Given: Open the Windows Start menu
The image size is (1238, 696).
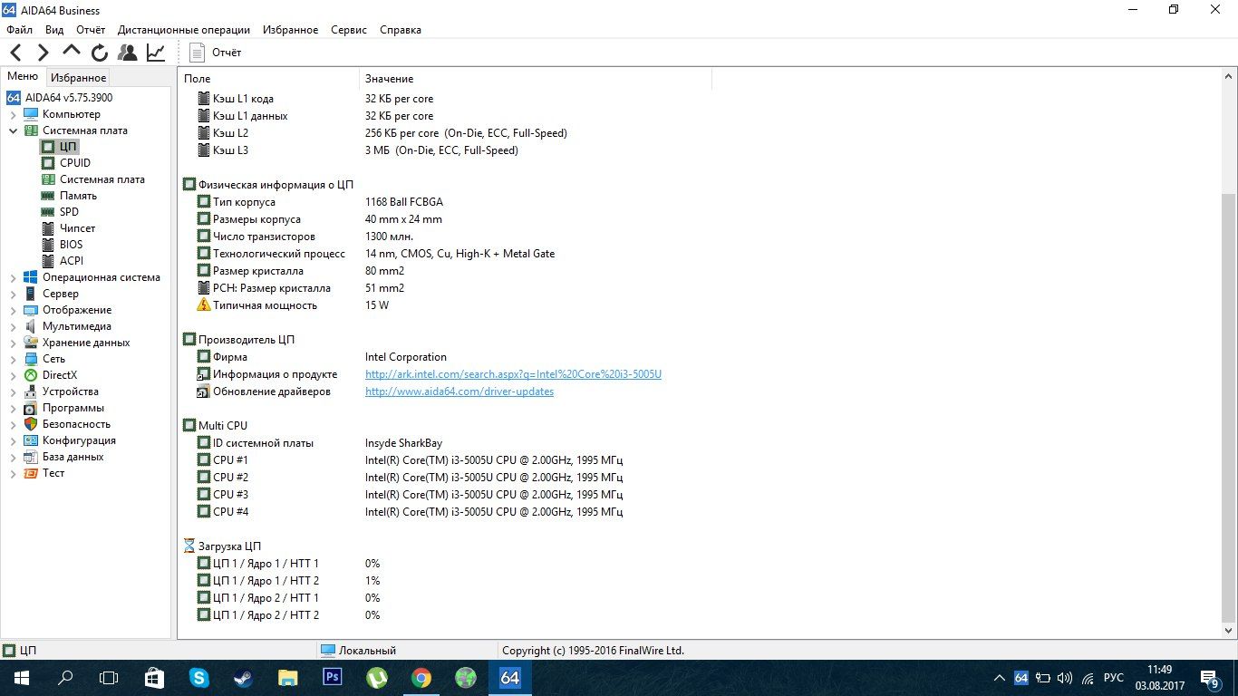Looking at the screenshot, I should [22, 678].
